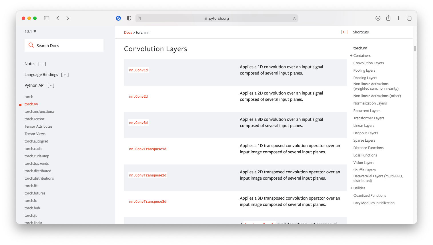
Task: Jump to Pooling layers in outline
Action: pos(364,71)
